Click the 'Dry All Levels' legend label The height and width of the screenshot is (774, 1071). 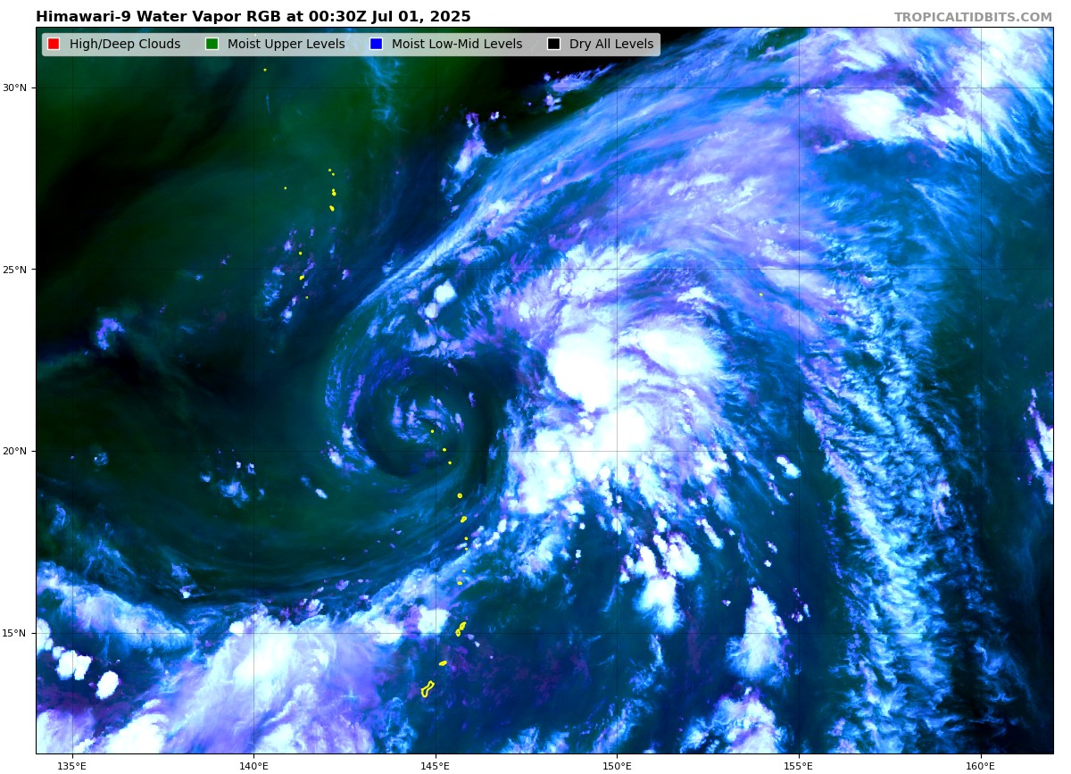pos(611,44)
